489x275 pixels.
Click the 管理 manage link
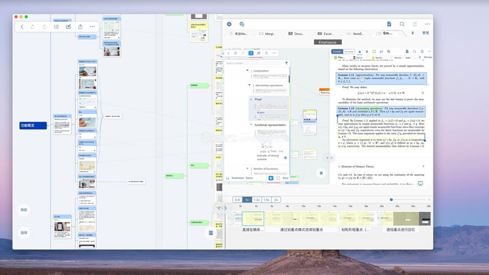pos(425,33)
